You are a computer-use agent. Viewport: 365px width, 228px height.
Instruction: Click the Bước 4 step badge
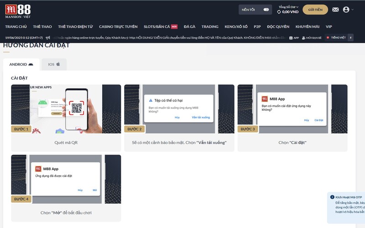tap(21, 199)
